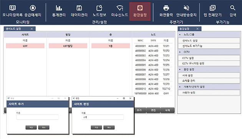Minimize the 사이트 편집 dialog window
242x139 pixels.
pyautogui.click(x=118, y=99)
